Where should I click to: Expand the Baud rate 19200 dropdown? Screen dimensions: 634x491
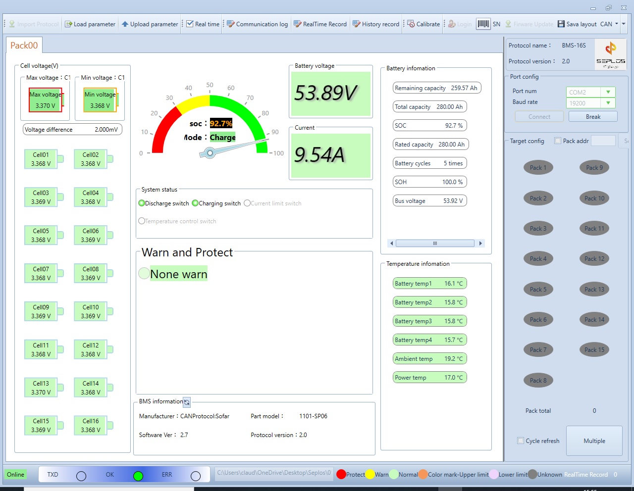[x=608, y=103]
